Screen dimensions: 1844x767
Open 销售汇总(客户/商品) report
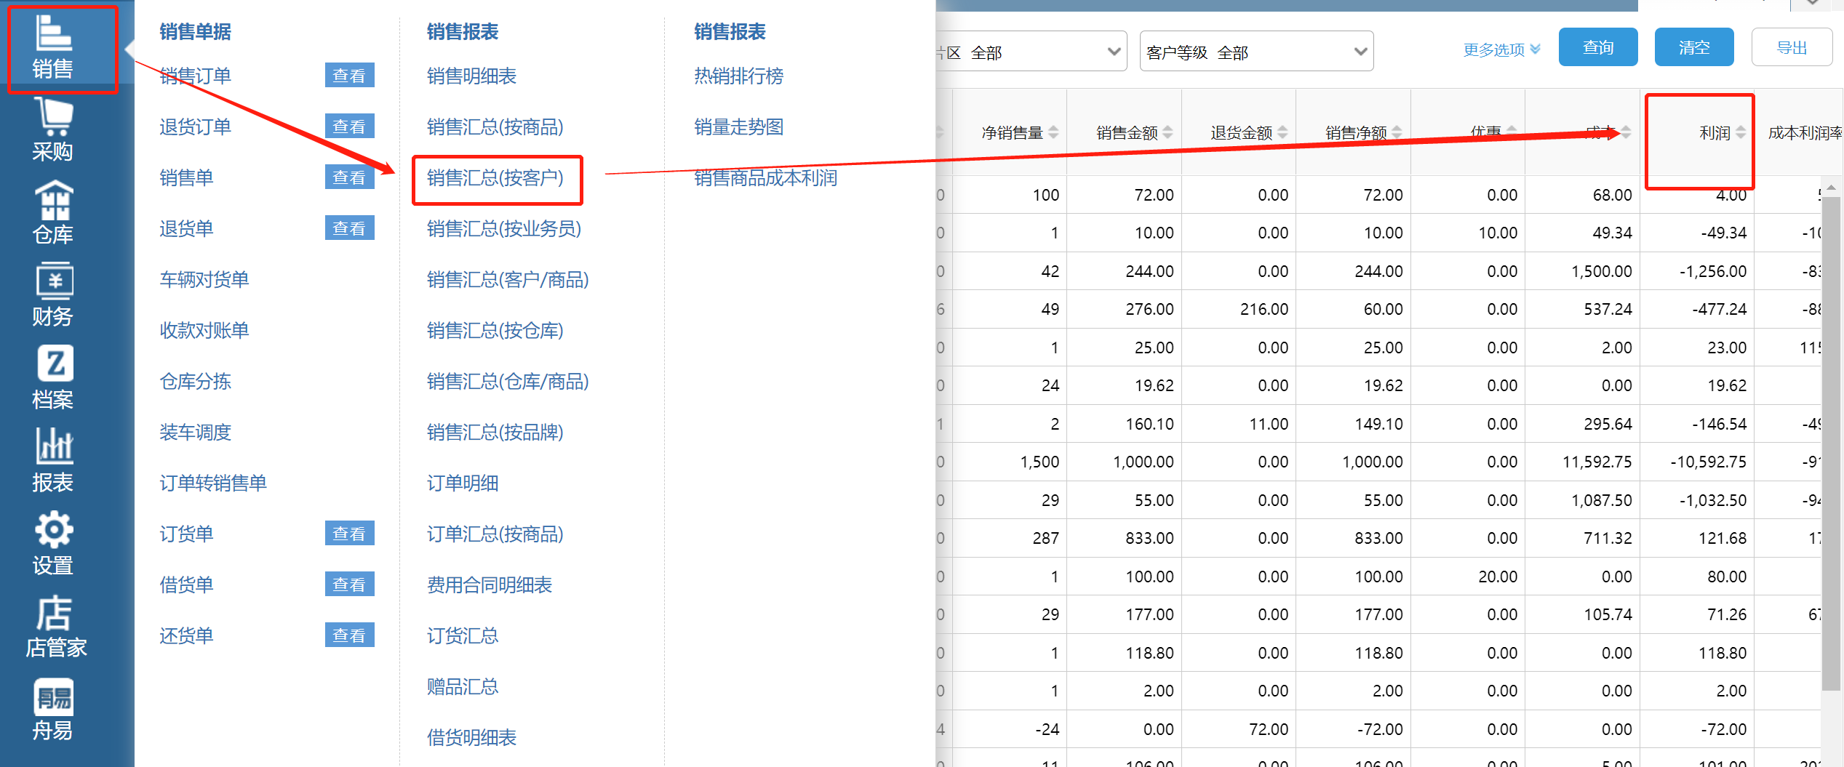[508, 279]
